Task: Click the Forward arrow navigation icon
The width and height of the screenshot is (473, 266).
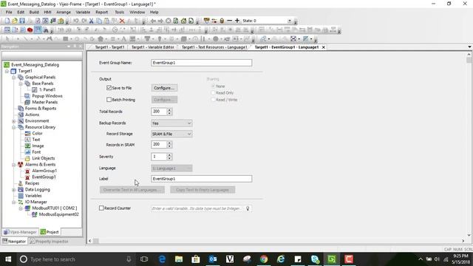Action: (160, 21)
